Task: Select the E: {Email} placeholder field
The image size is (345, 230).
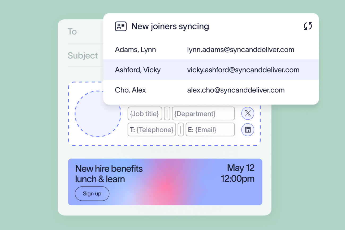Action: point(210,129)
